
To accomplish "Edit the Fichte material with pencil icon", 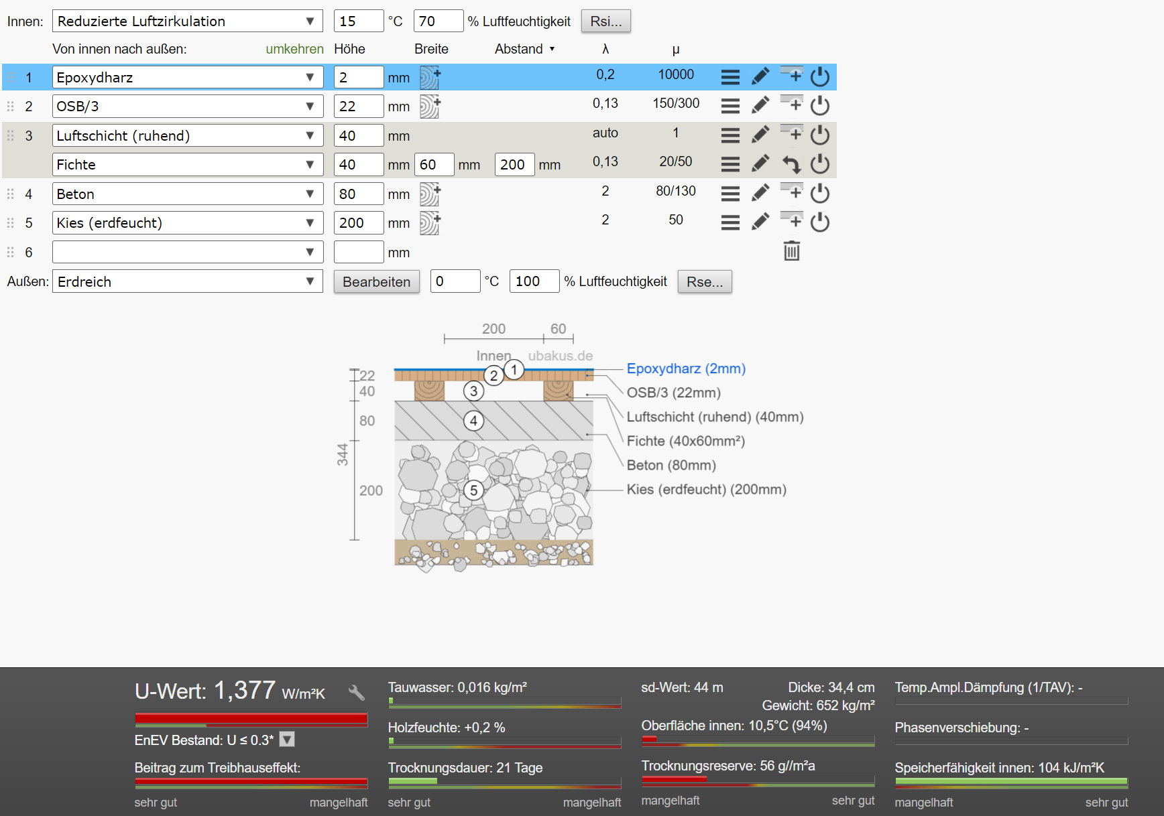I will (760, 163).
